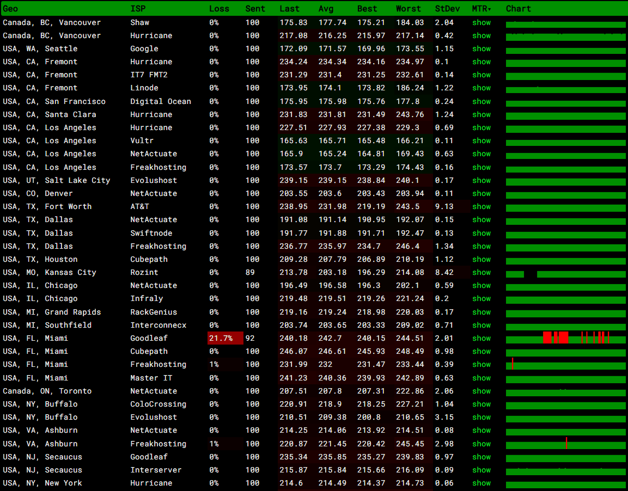The width and height of the screenshot is (628, 491).
Task: Show MTR for Vancouver Hurricane row
Action: (x=481, y=35)
